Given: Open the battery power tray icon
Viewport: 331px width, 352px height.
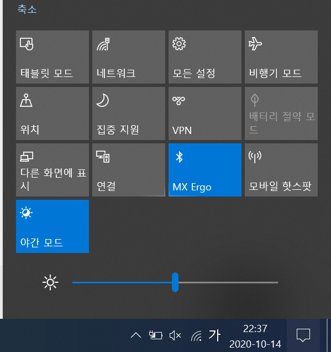Looking at the screenshot, I should click(155, 335).
